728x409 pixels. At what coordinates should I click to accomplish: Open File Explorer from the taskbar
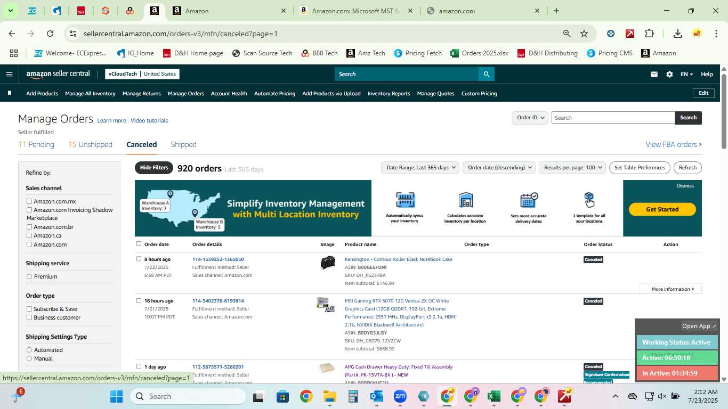[x=329, y=396]
